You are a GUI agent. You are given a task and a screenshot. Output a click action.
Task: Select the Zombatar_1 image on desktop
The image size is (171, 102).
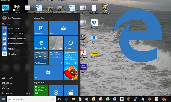[105, 9]
